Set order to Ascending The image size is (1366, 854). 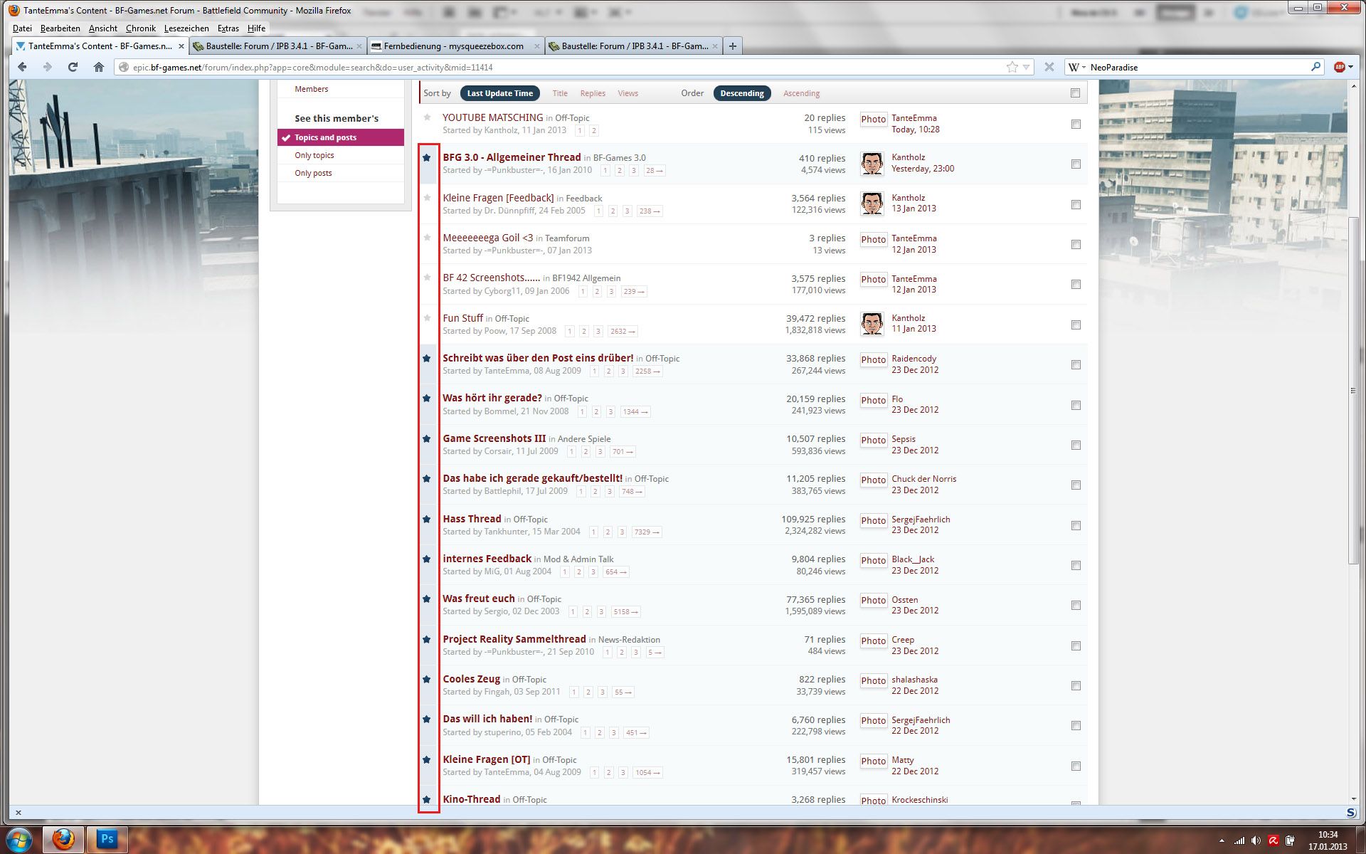[x=801, y=93]
